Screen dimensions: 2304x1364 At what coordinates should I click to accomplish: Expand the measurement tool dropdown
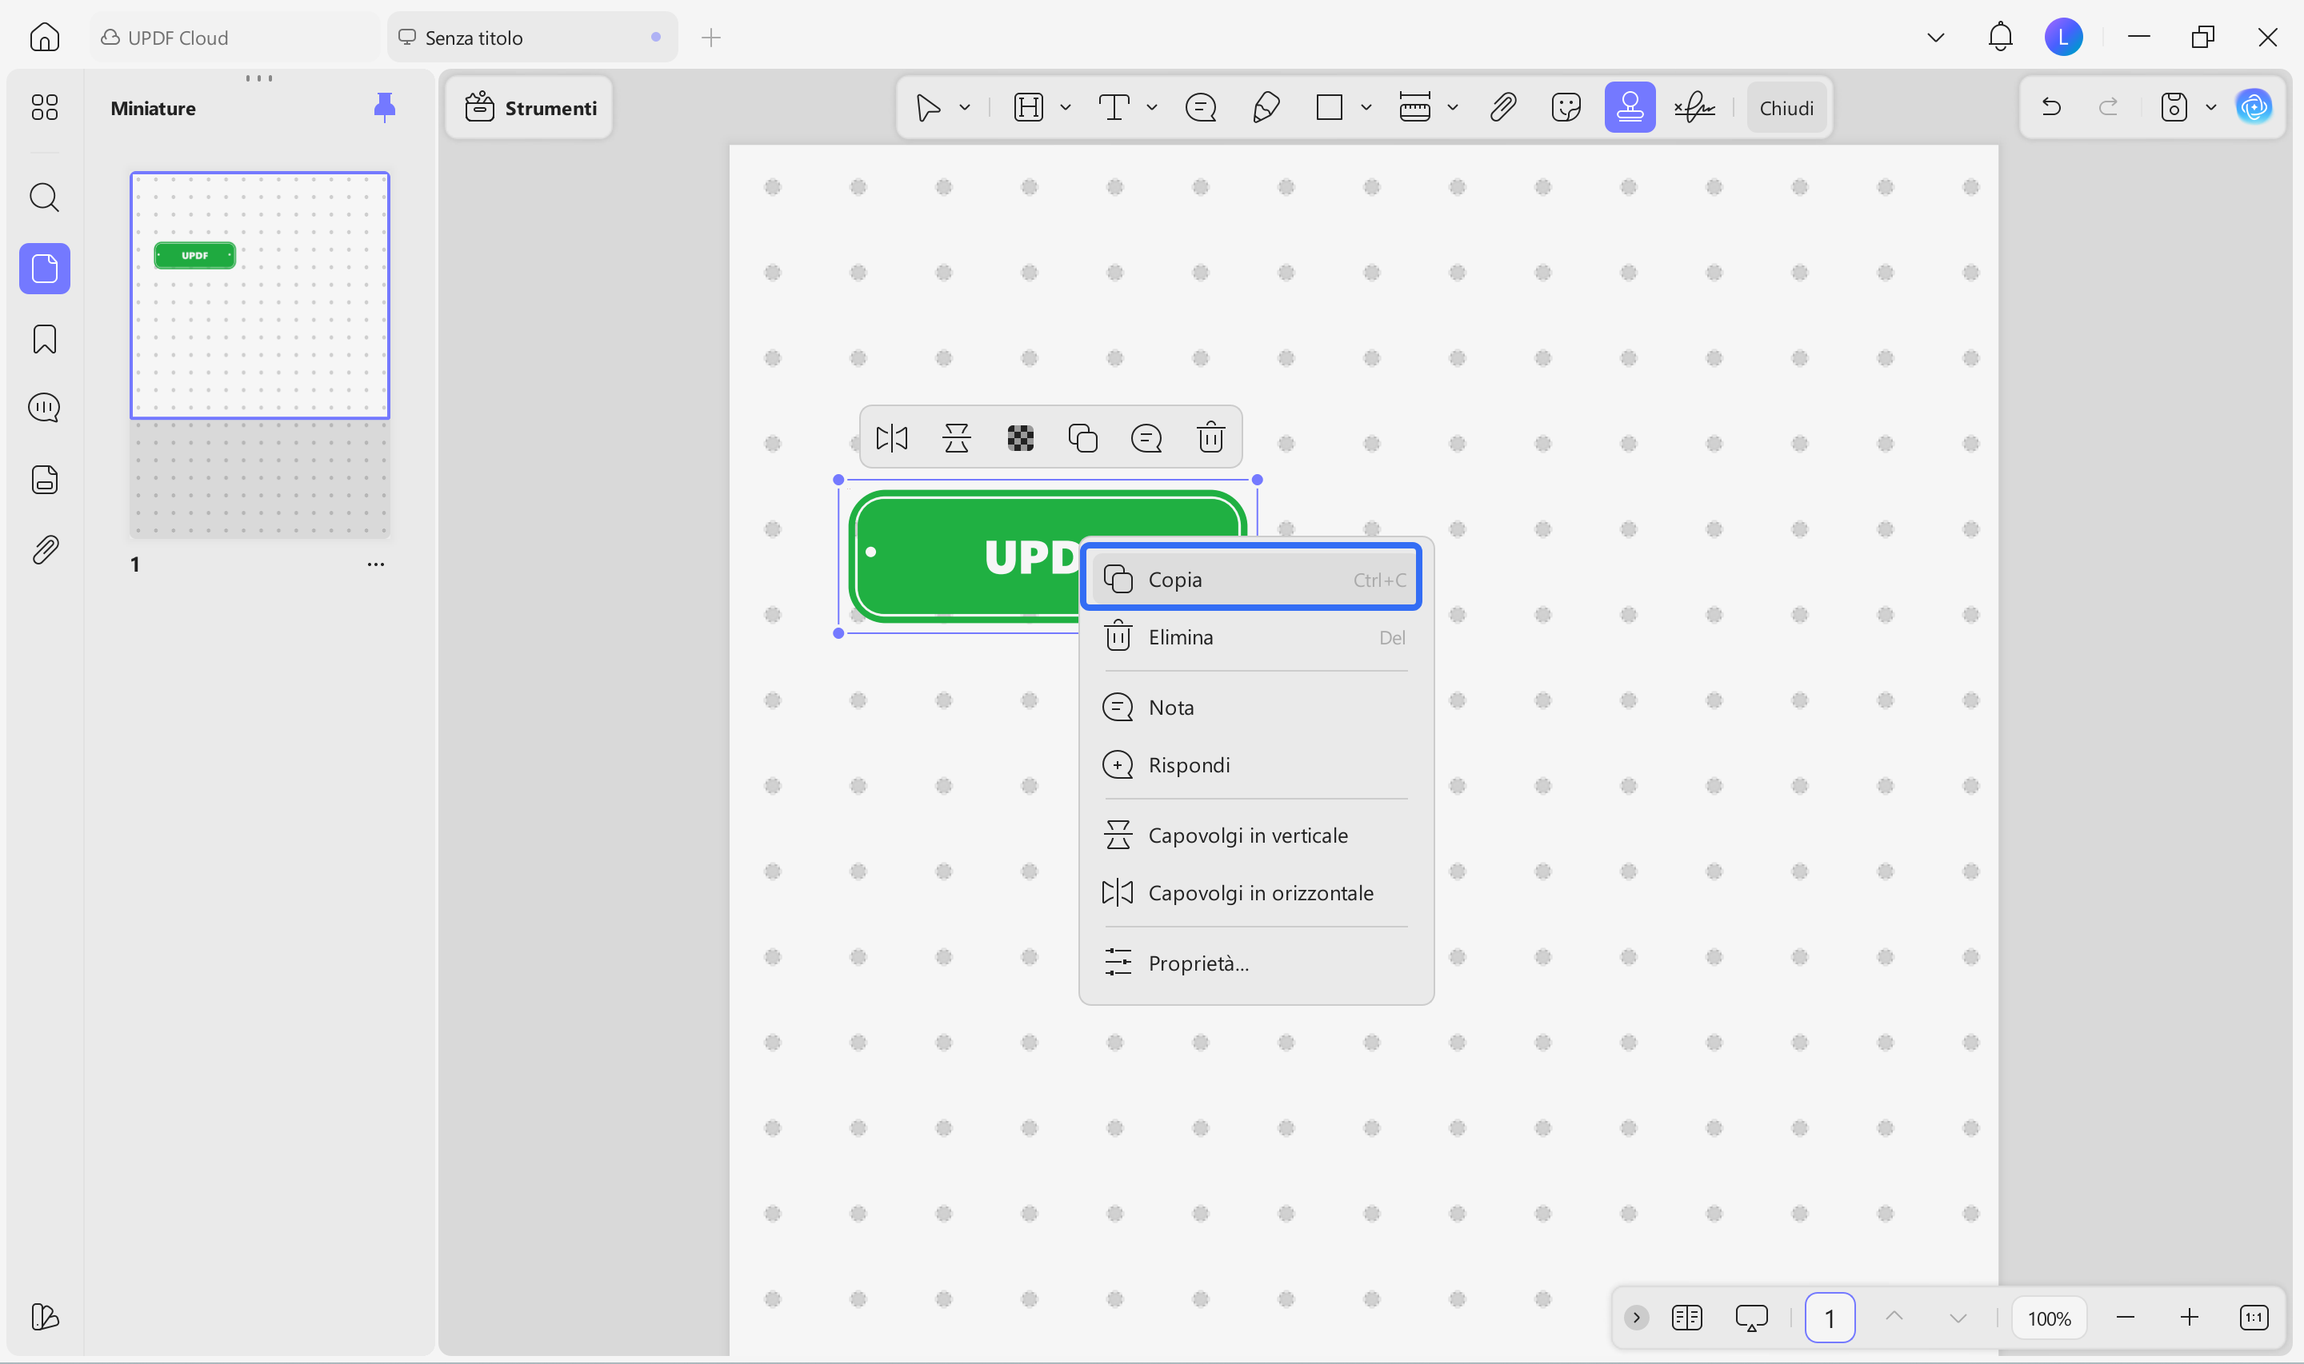click(x=1453, y=108)
